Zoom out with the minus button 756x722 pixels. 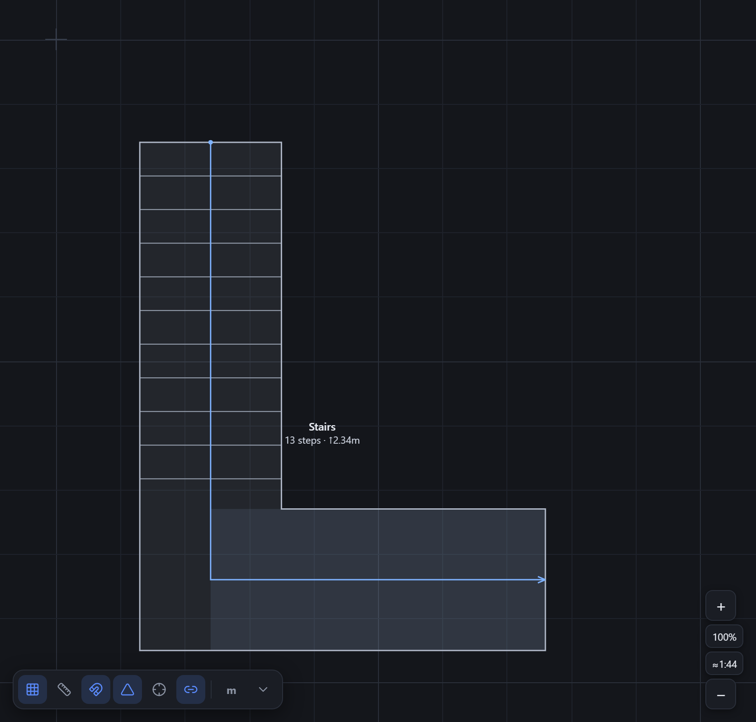coord(721,694)
